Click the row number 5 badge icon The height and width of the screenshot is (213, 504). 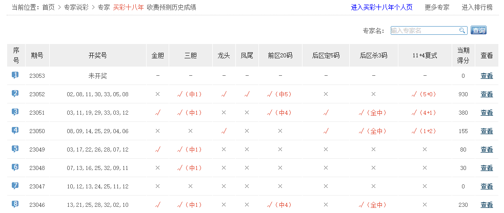15,149
